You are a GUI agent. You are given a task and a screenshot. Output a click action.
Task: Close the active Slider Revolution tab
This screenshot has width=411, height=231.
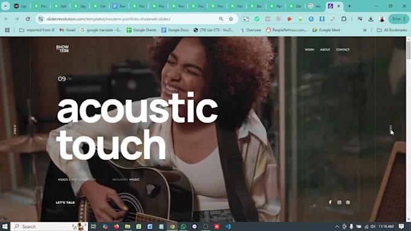coord(338,6)
